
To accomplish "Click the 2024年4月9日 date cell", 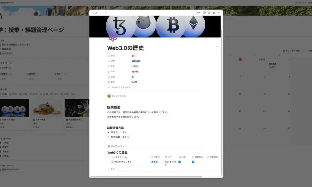I will [170, 163].
